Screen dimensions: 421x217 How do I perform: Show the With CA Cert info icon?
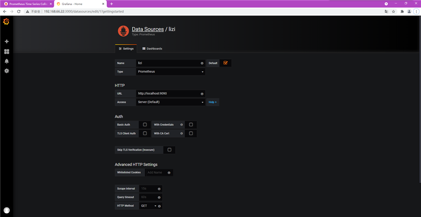point(181,133)
